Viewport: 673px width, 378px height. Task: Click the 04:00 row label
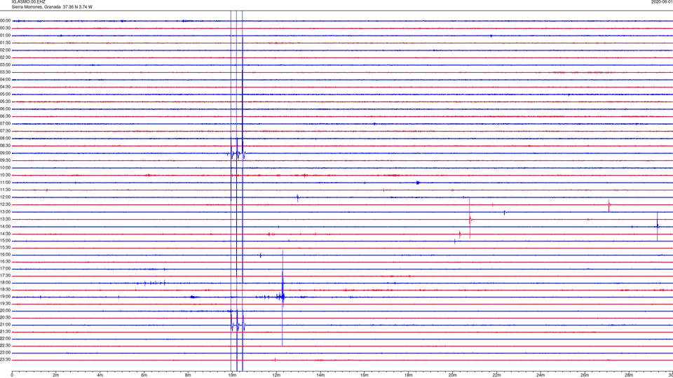pos(5,79)
